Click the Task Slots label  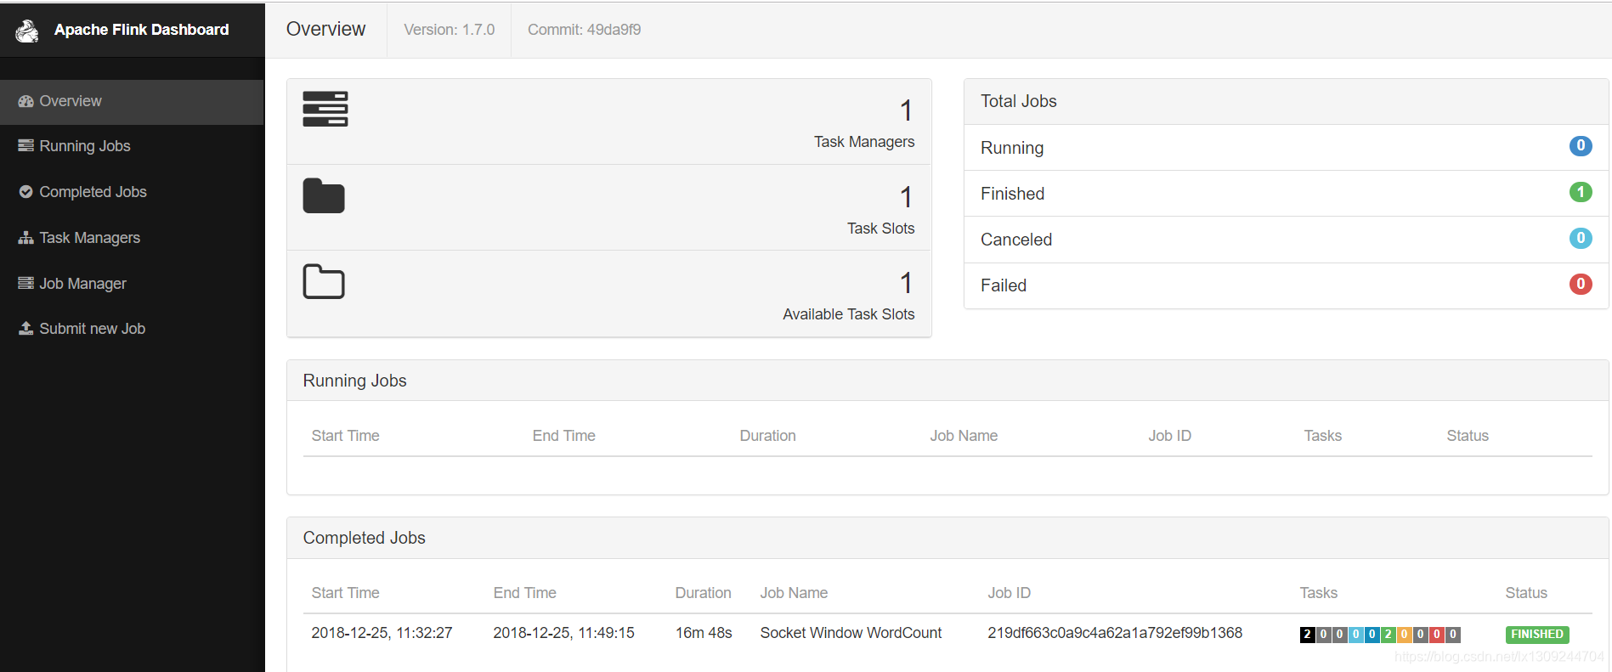click(880, 229)
